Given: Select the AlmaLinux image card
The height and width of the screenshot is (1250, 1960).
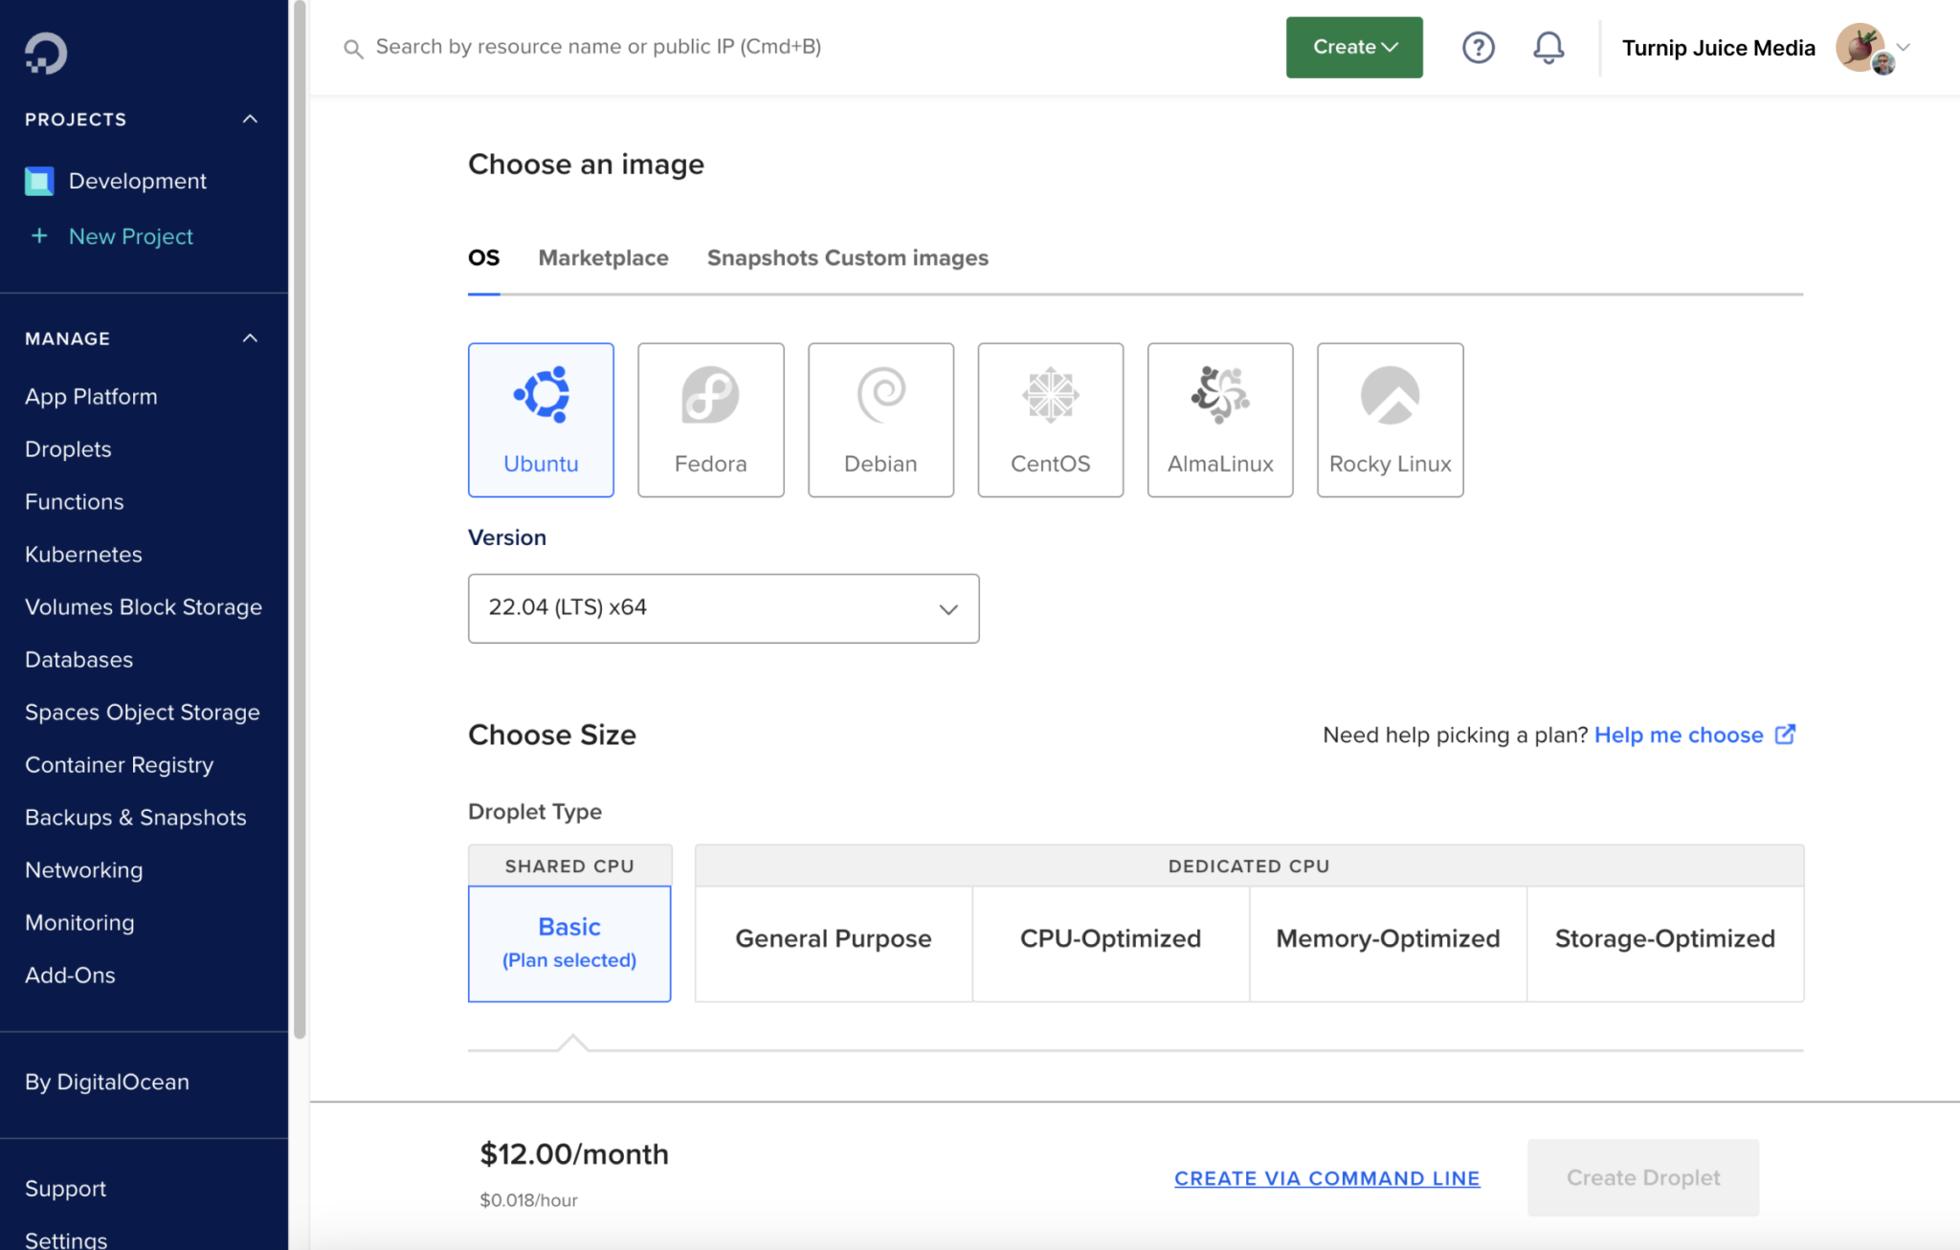Looking at the screenshot, I should click(1219, 419).
